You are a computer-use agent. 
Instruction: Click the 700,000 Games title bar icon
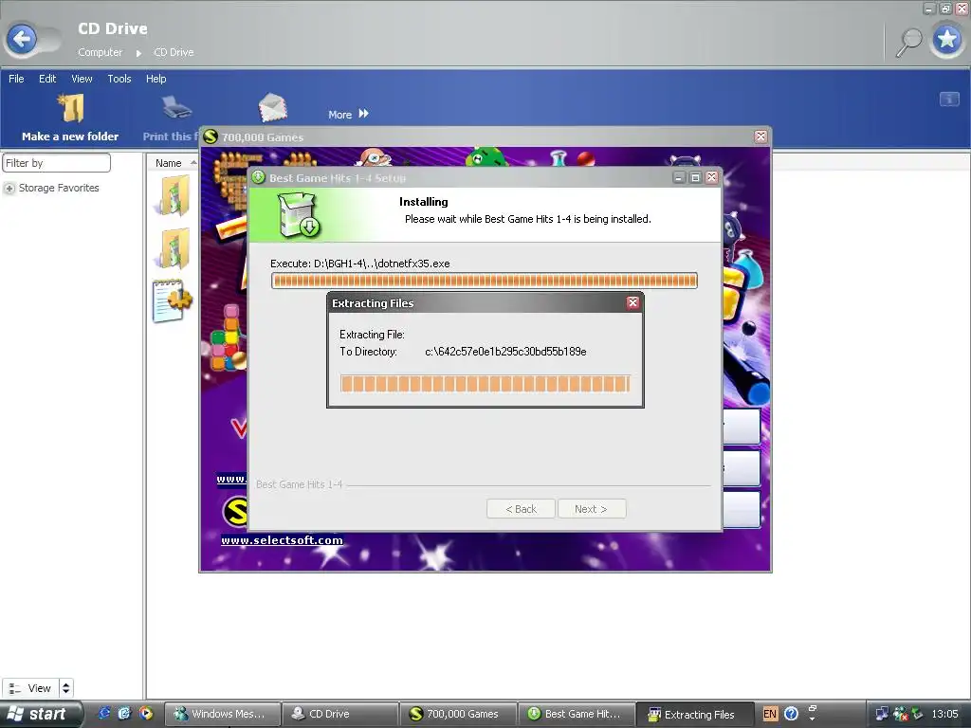[211, 136]
